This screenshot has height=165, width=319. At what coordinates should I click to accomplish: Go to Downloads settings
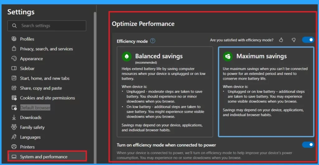point(31,117)
